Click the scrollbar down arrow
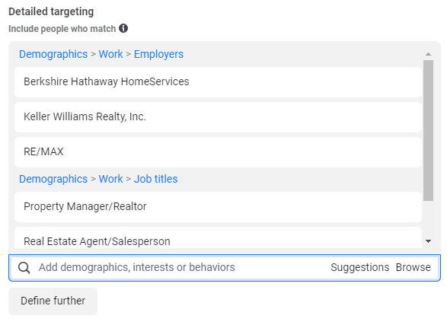This screenshot has height=325, width=447. click(x=428, y=241)
